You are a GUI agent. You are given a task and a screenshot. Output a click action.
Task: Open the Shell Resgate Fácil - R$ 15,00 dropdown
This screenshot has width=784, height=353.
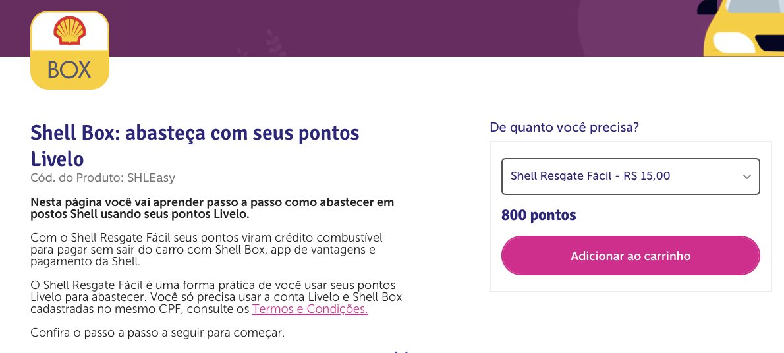point(630,176)
